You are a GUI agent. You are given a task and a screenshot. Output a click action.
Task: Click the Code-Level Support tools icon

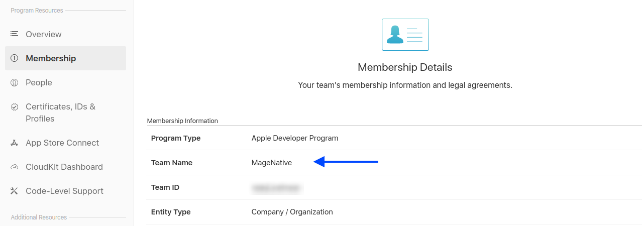click(x=15, y=191)
